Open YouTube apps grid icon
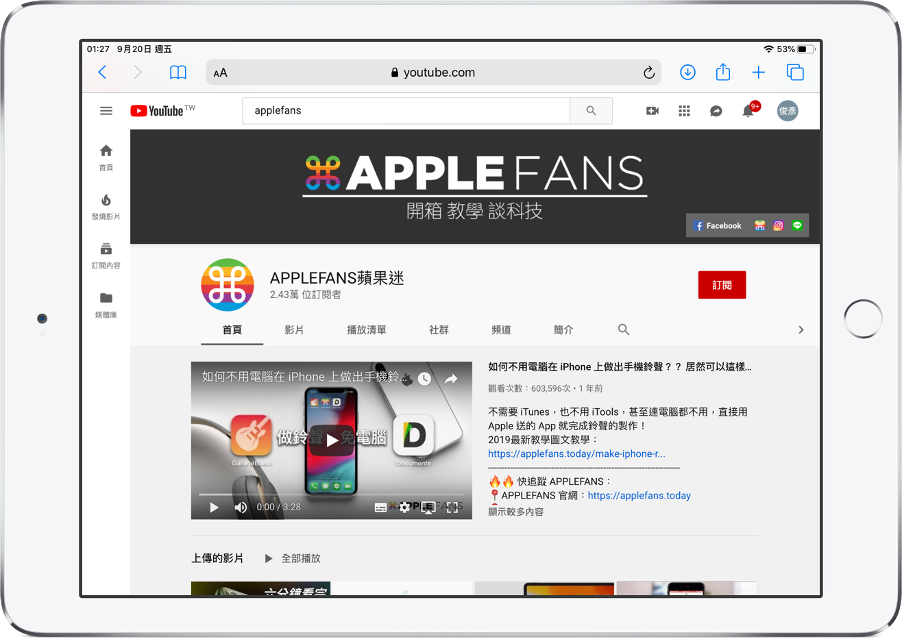 (x=684, y=111)
